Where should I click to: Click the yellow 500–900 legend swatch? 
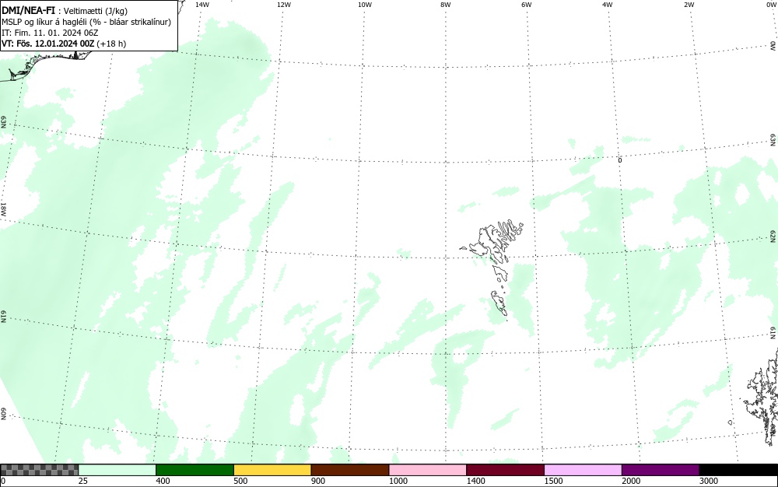tap(272, 470)
